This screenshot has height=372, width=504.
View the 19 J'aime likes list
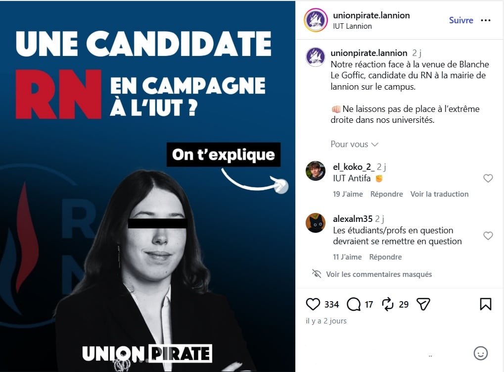(x=348, y=194)
